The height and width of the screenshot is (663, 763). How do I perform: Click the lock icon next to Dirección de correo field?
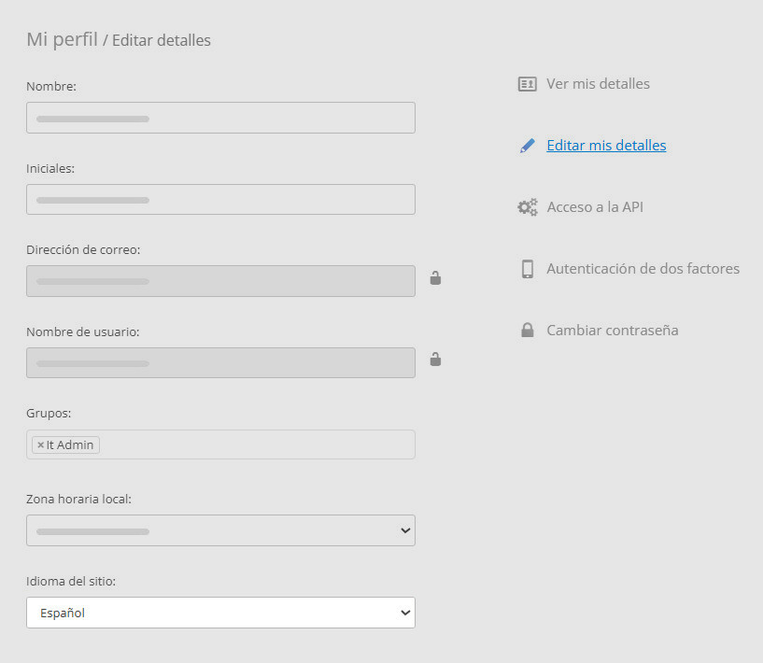[x=435, y=277]
